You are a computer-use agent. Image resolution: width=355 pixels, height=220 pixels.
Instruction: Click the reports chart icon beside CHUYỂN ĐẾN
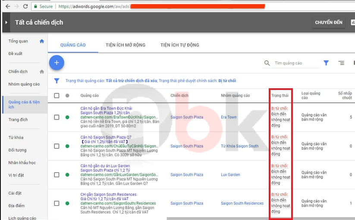click(x=353, y=22)
